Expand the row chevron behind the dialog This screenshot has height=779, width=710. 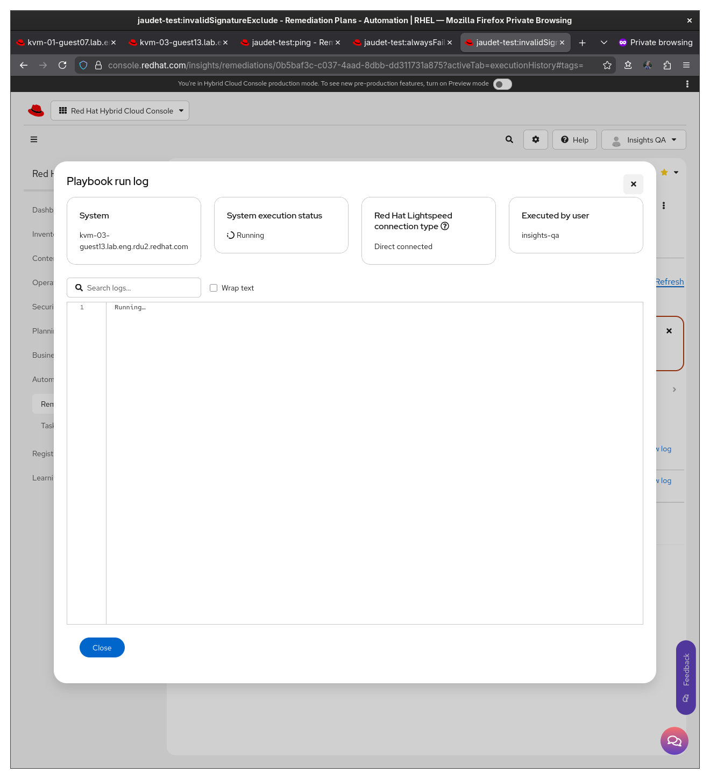(674, 389)
